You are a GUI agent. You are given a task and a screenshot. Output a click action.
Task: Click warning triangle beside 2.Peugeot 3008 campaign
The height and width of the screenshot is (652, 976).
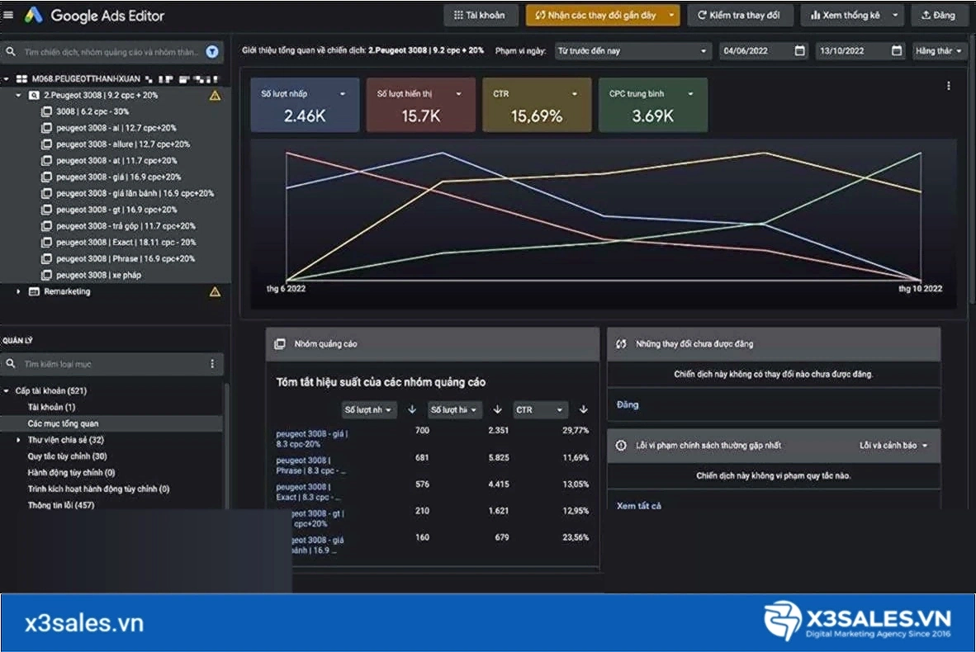click(x=215, y=95)
